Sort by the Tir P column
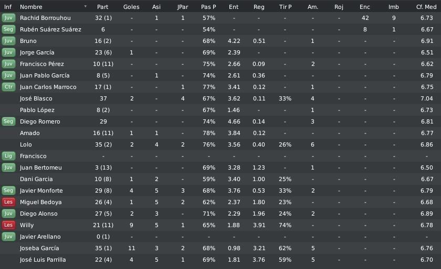Image resolution: width=441 pixels, height=269 pixels. coord(285,7)
